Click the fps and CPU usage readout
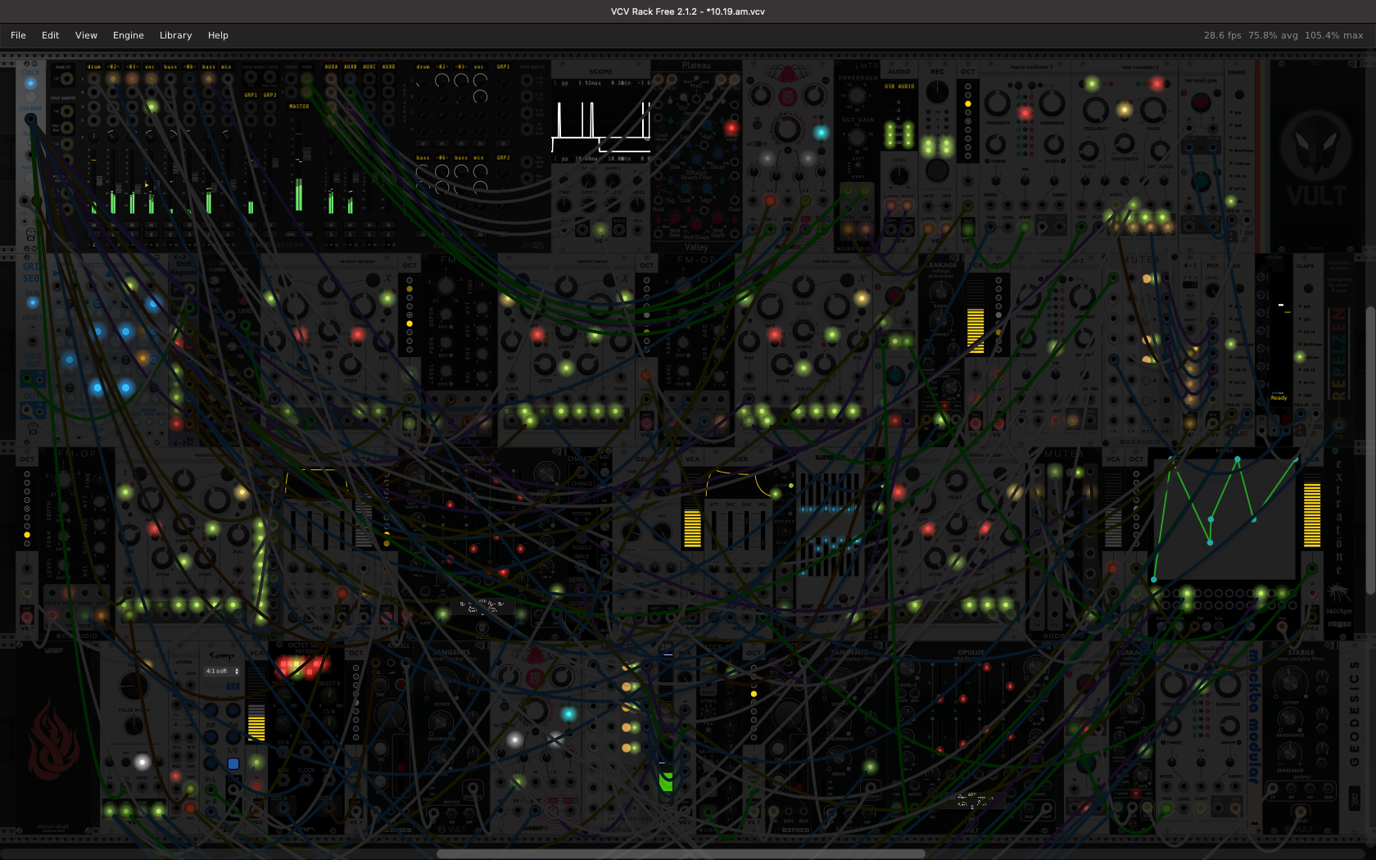 pos(1283,35)
